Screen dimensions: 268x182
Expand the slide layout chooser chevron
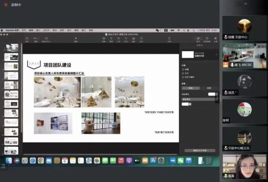tap(216, 55)
